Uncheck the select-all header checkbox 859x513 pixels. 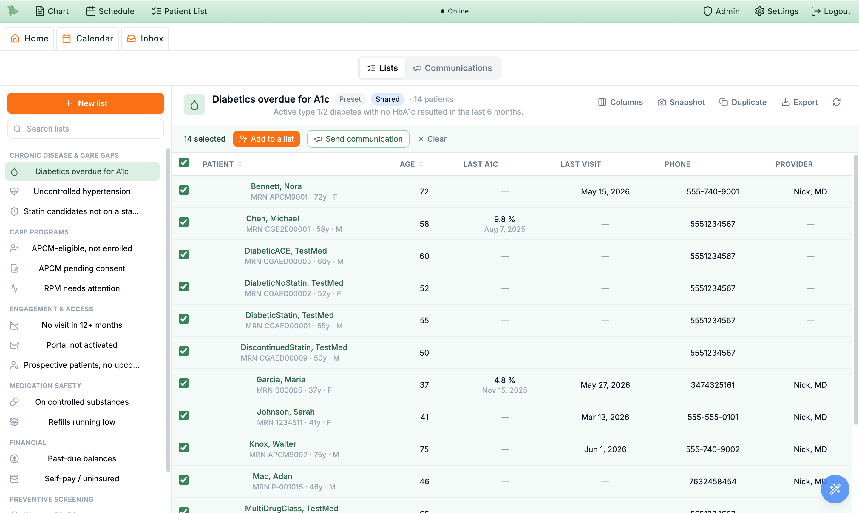(183, 163)
